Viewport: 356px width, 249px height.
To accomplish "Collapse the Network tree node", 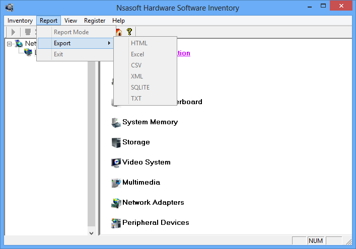I will pyautogui.click(x=9, y=44).
